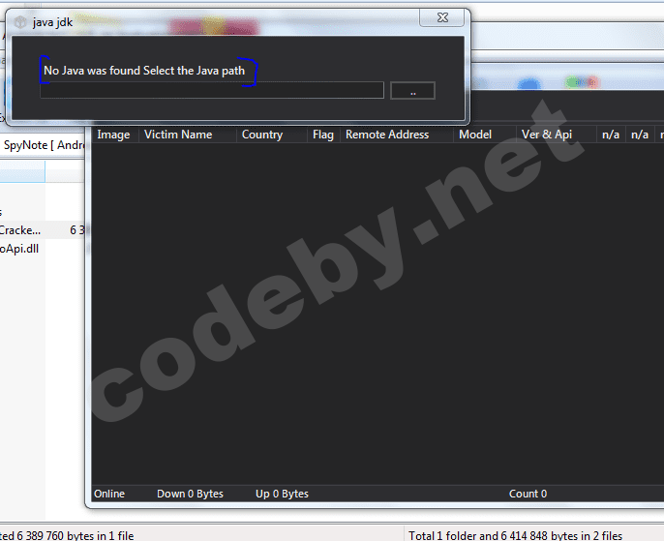Click the 'Down 0 Bytes' status entry

[x=190, y=494]
